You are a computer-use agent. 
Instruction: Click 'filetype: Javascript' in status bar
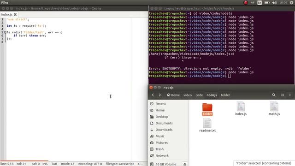(x=120, y=164)
